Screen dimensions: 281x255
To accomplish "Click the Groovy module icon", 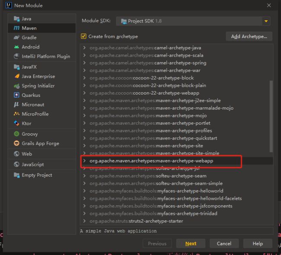I will [16, 134].
